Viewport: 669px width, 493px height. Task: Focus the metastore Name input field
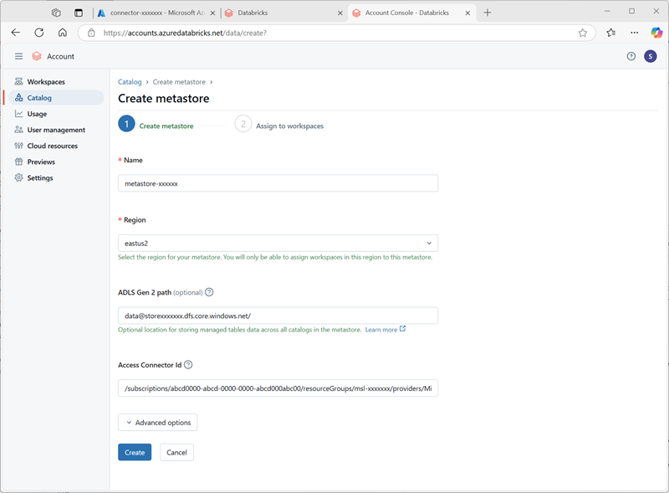click(x=278, y=183)
